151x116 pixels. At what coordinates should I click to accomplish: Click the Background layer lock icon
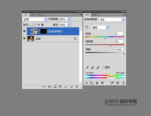[x=75, y=39]
